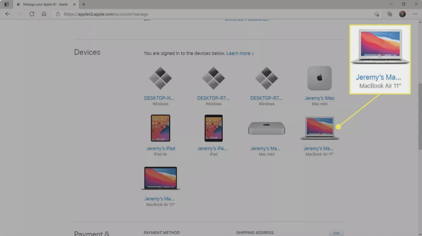Close the Manage your Apple ID tab
The width and height of the screenshot is (422, 236).
click(75, 4)
